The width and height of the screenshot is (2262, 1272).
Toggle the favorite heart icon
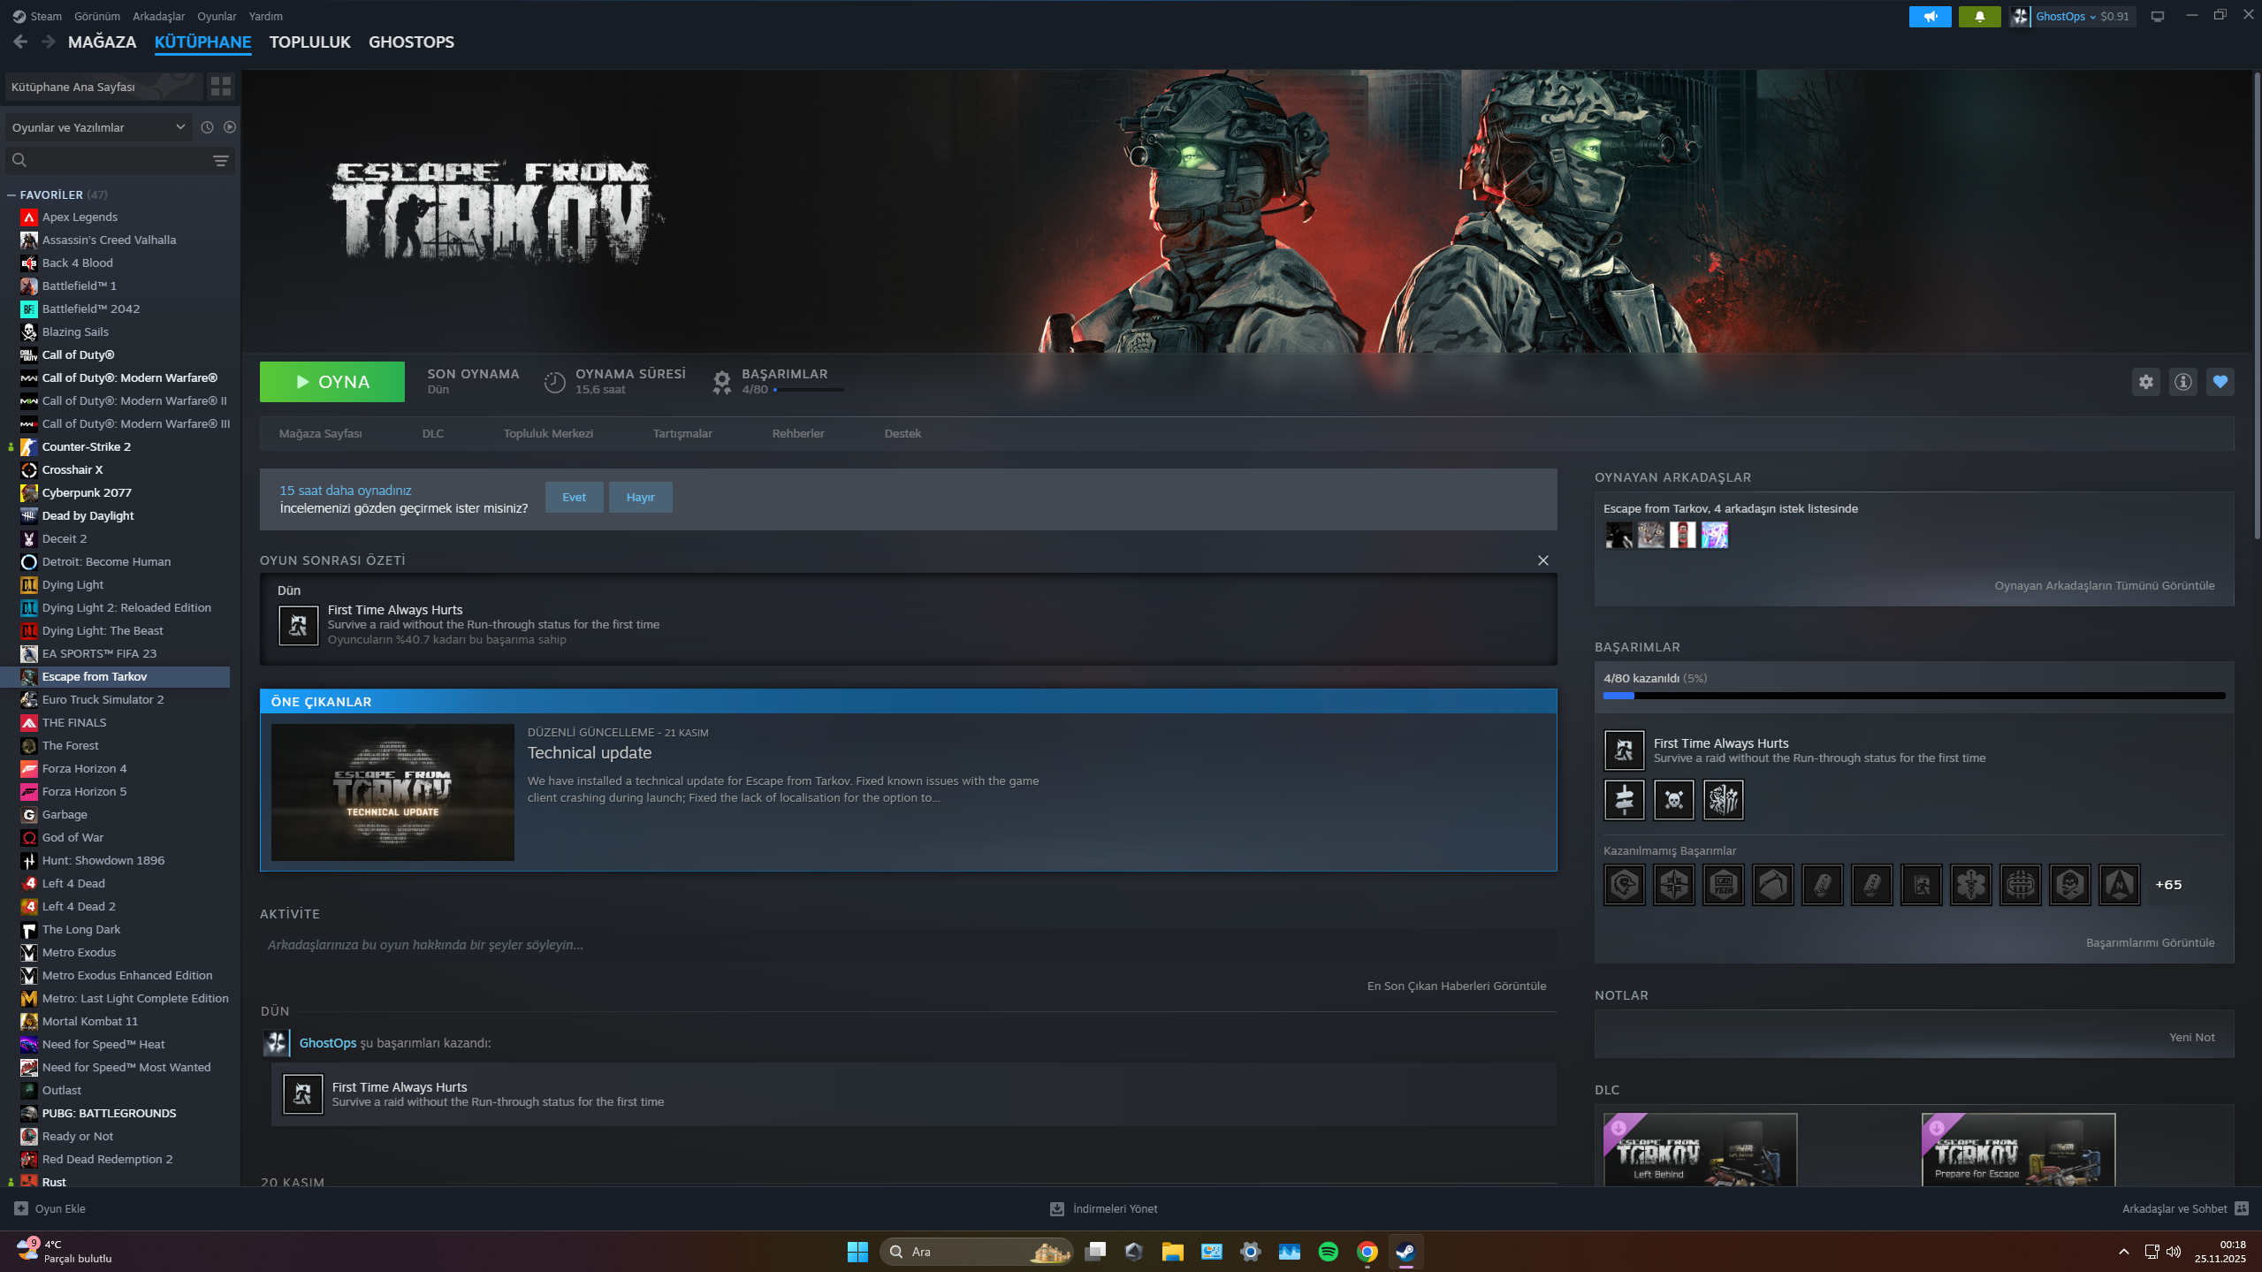(x=2220, y=382)
